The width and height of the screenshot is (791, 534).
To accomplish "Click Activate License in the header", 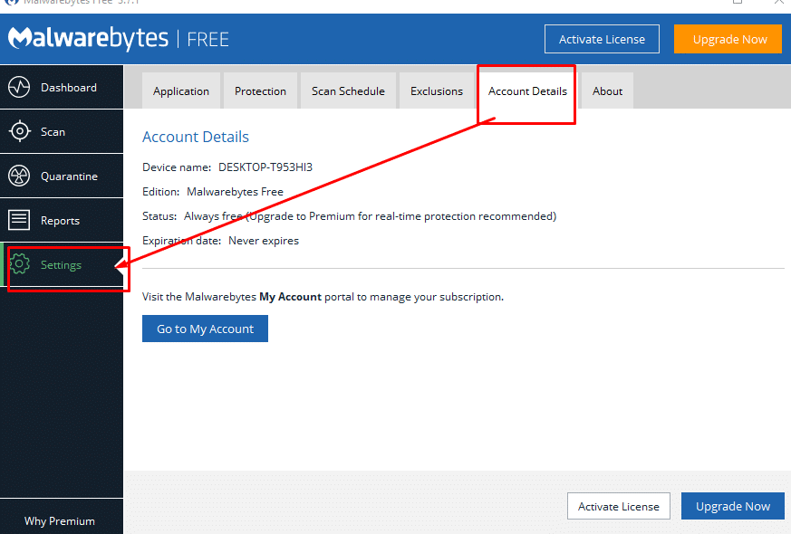I will 602,39.
